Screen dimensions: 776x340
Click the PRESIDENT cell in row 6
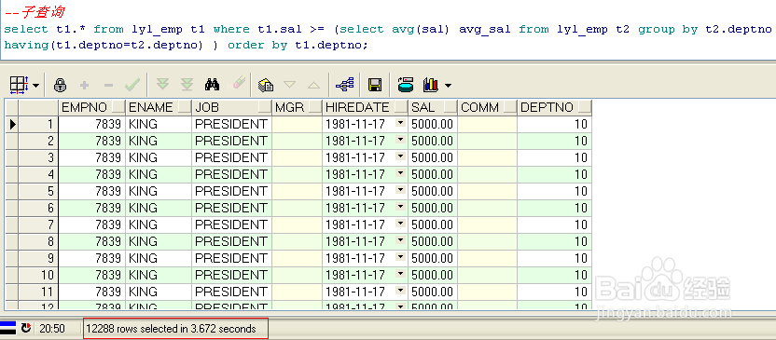click(x=231, y=208)
